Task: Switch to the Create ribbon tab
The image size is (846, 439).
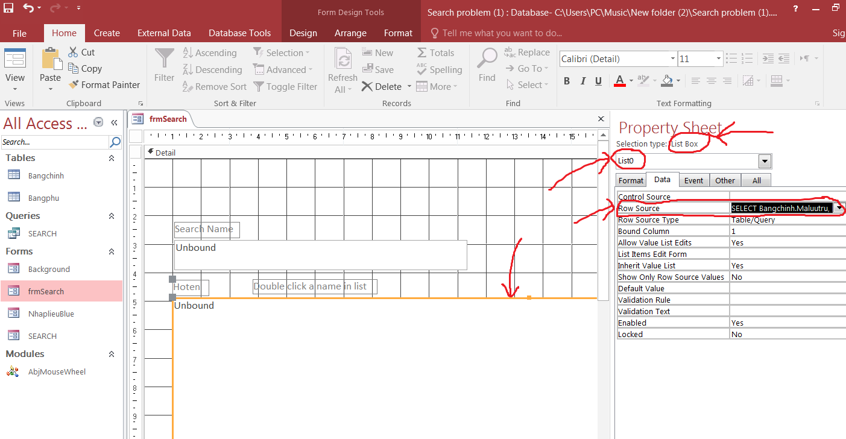Action: click(x=107, y=33)
